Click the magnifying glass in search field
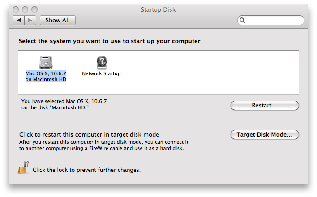Image resolution: width=317 pixels, height=197 pixels. (x=242, y=20)
